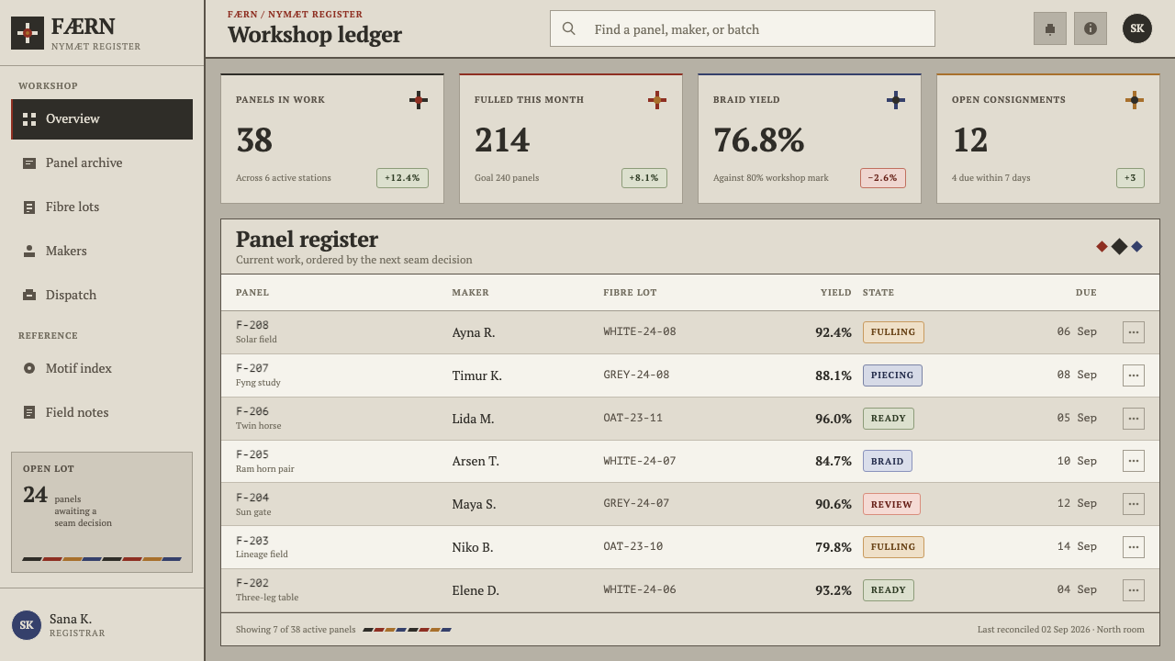Open the Makers page
Viewport: 1175px width, 661px height.
102,252
